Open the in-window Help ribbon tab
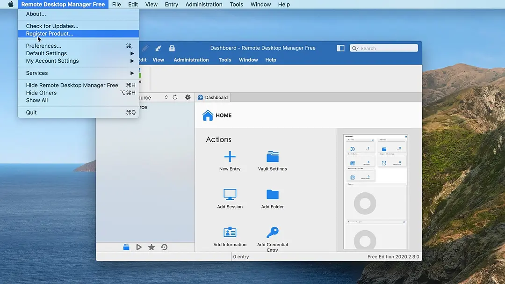 pyautogui.click(x=271, y=60)
